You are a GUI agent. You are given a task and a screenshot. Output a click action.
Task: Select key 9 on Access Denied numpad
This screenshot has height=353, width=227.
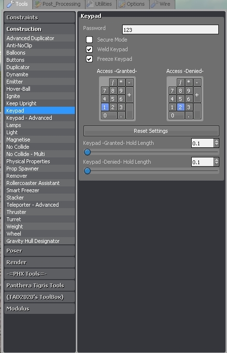(189, 91)
